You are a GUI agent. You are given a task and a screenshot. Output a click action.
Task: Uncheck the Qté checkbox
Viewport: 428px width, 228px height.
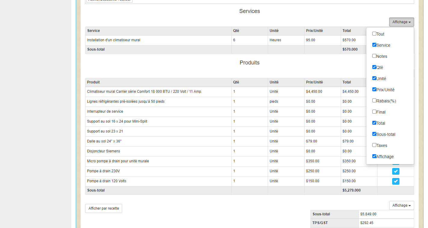[374, 67]
